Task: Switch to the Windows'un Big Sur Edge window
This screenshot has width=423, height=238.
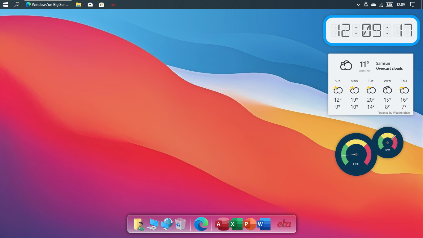Action: pos(48,5)
